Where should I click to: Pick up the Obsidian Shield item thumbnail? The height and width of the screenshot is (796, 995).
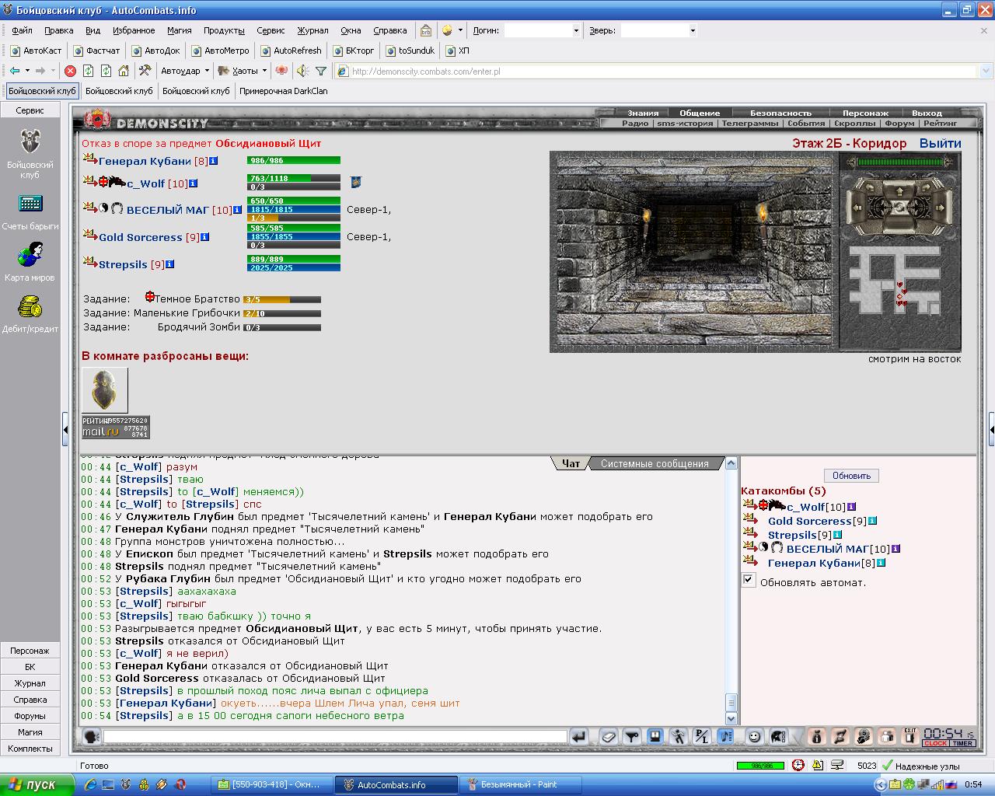(105, 390)
